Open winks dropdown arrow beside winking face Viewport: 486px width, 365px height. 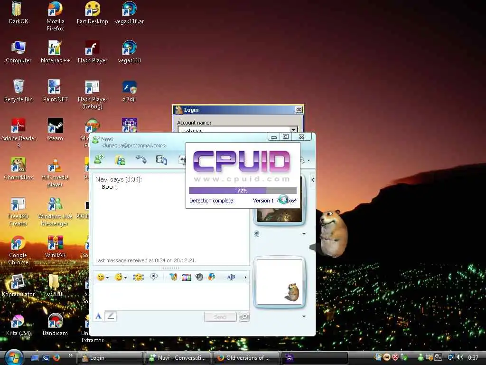(x=125, y=278)
